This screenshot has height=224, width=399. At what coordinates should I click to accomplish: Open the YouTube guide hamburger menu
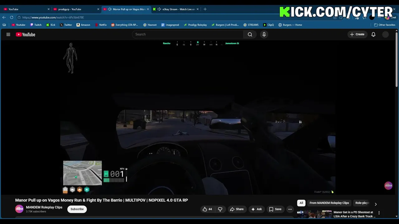point(8,35)
